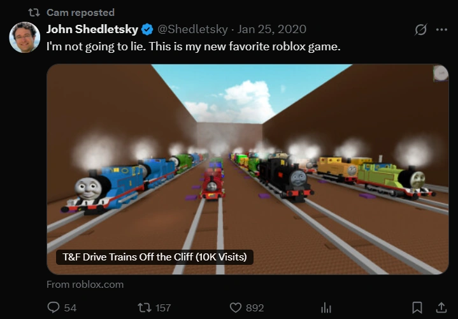Open John Shedletsky display name link

[x=92, y=29]
